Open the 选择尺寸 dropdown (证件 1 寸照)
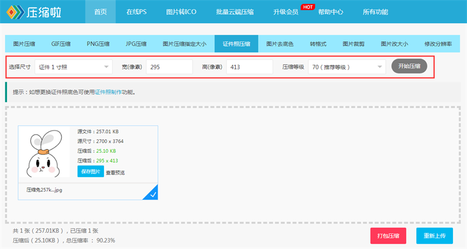The height and width of the screenshot is (249, 467). tap(74, 67)
